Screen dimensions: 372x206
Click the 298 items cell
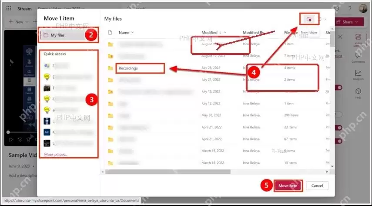click(x=292, y=115)
